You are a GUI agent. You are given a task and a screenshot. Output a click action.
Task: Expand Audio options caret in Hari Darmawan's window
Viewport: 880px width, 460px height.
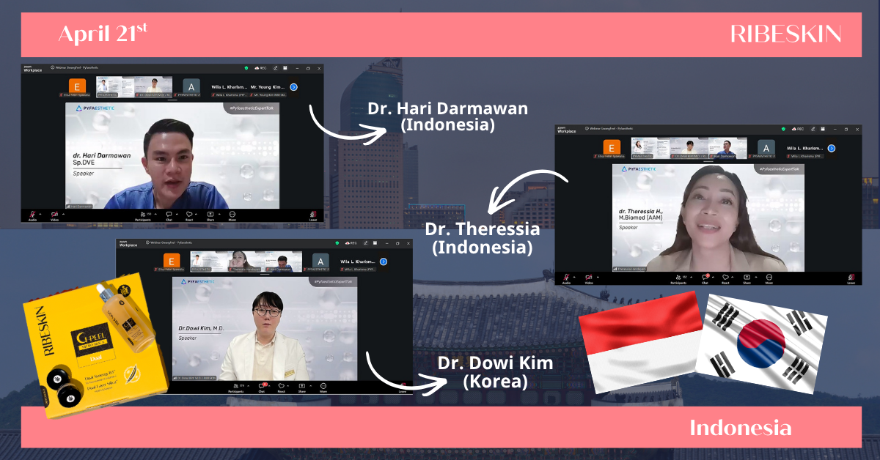pyautogui.click(x=40, y=214)
